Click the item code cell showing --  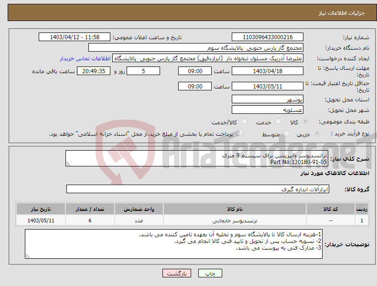pyautogui.click(x=331, y=220)
